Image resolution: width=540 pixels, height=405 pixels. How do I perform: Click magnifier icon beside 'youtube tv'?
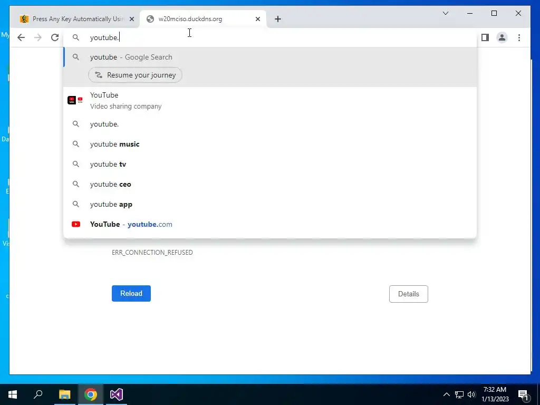coord(76,165)
